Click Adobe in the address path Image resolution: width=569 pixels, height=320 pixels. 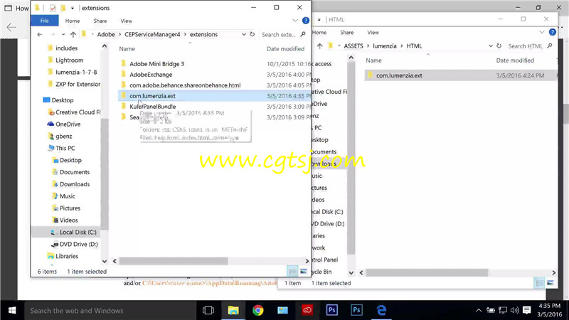tap(106, 34)
